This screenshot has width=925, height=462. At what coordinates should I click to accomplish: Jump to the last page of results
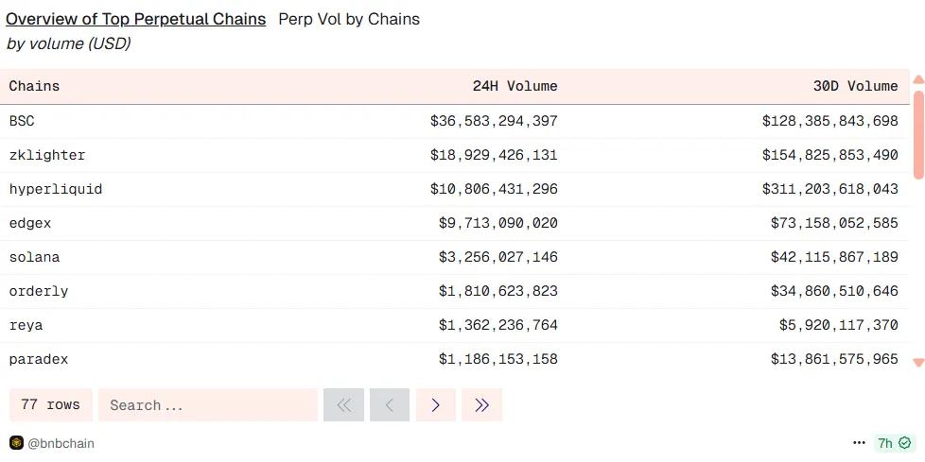481,405
